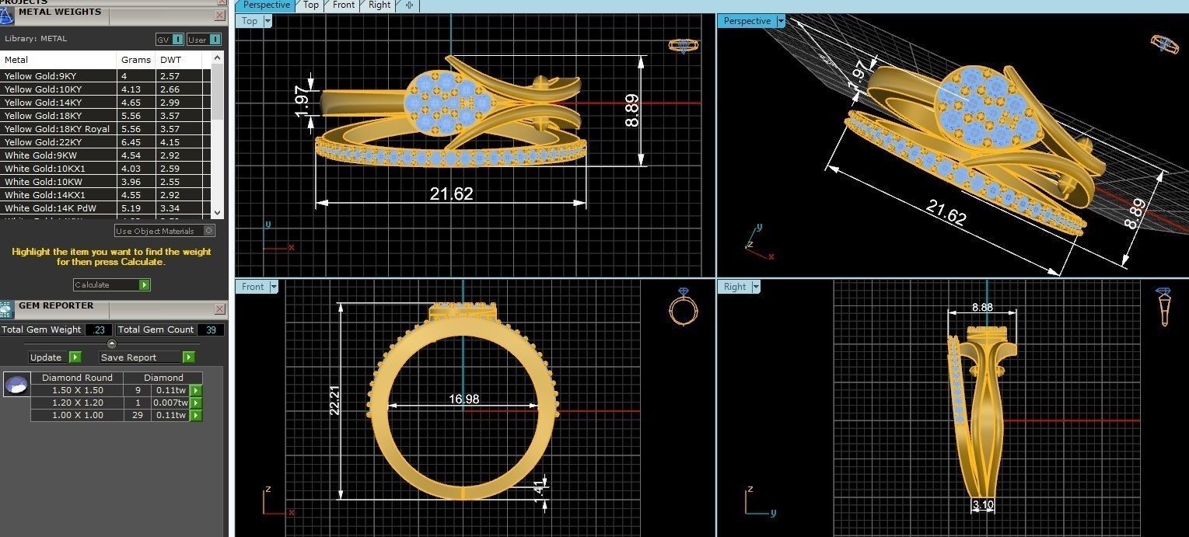Open the Right viewport dropdown menu

756,287
